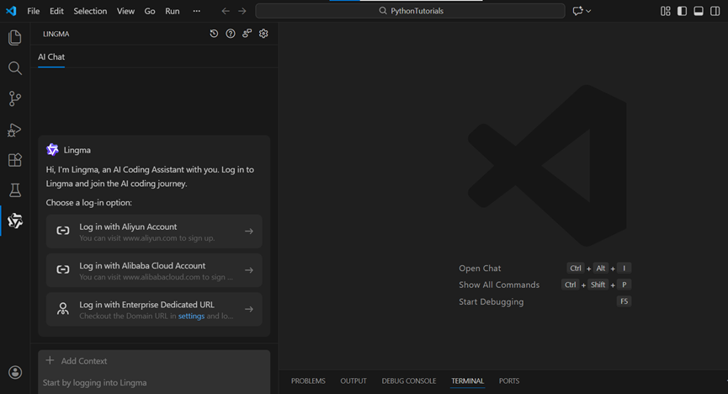The width and height of the screenshot is (728, 394).
Task: Toggle the primary side bar
Action: pyautogui.click(x=682, y=11)
